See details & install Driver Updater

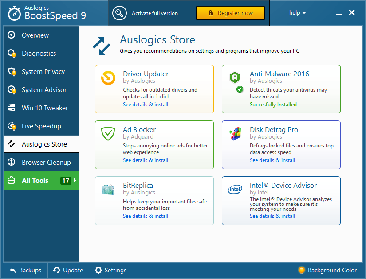[x=146, y=105]
